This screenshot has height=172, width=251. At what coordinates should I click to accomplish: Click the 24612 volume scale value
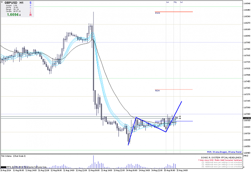(x=246, y=156)
